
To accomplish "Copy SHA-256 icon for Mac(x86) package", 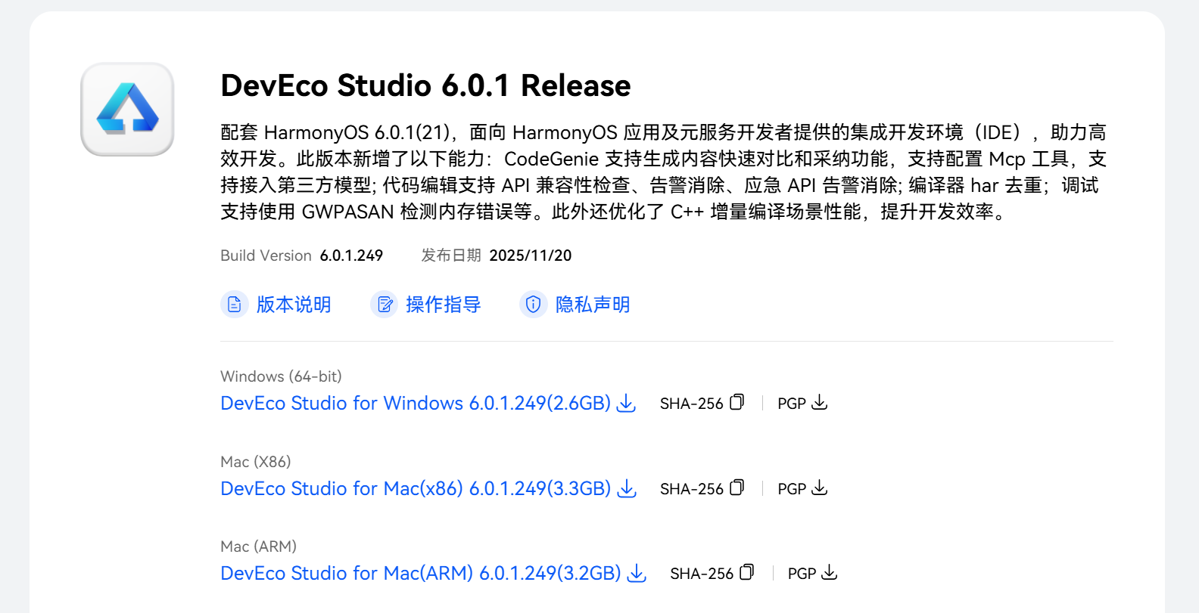I will click(737, 488).
